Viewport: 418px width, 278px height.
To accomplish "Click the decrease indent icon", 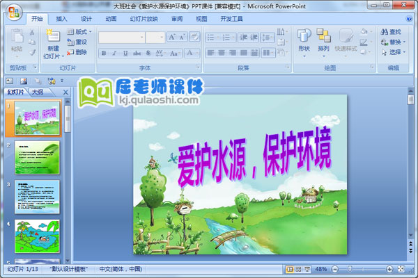I will coord(243,38).
